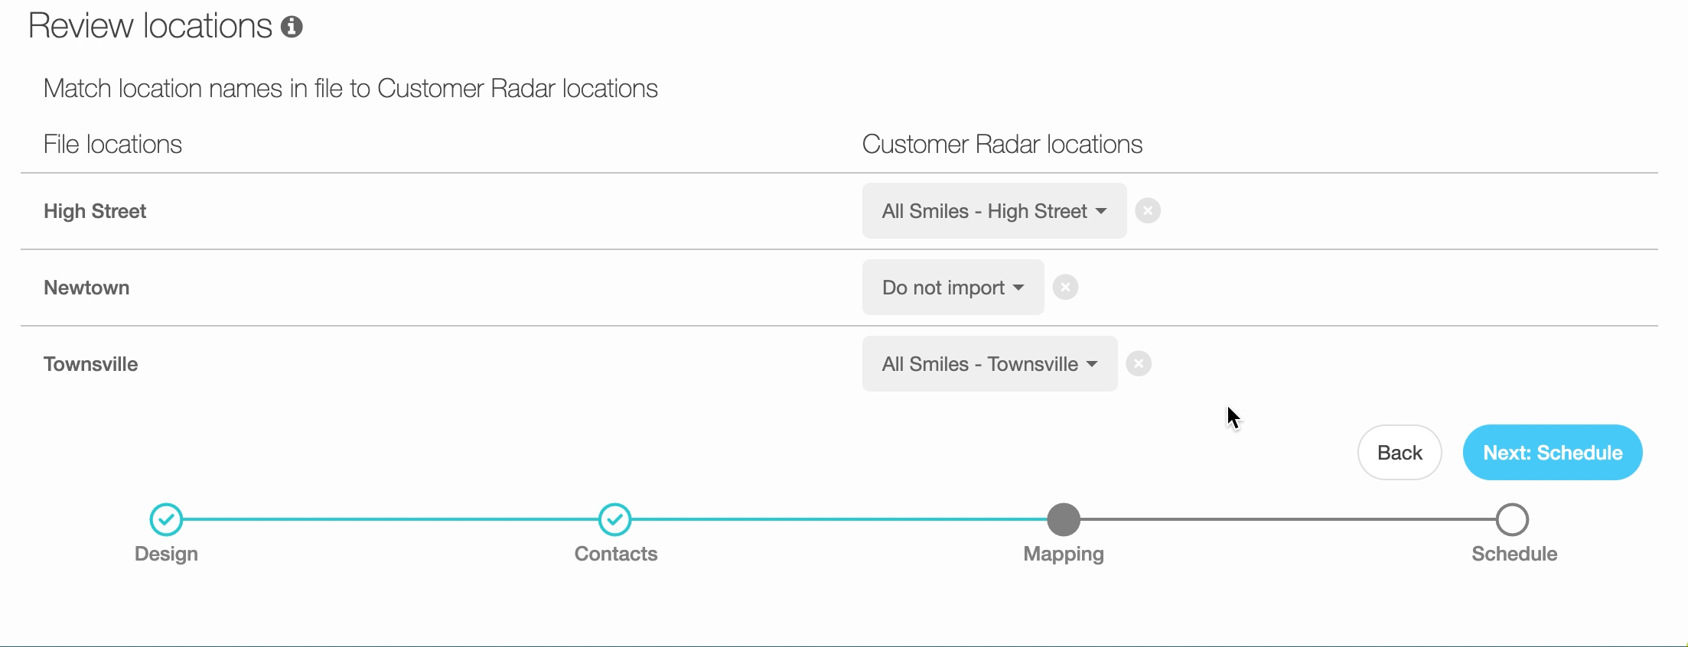Click the Newtown file location name
Screen dimensions: 1688x647
(x=86, y=288)
